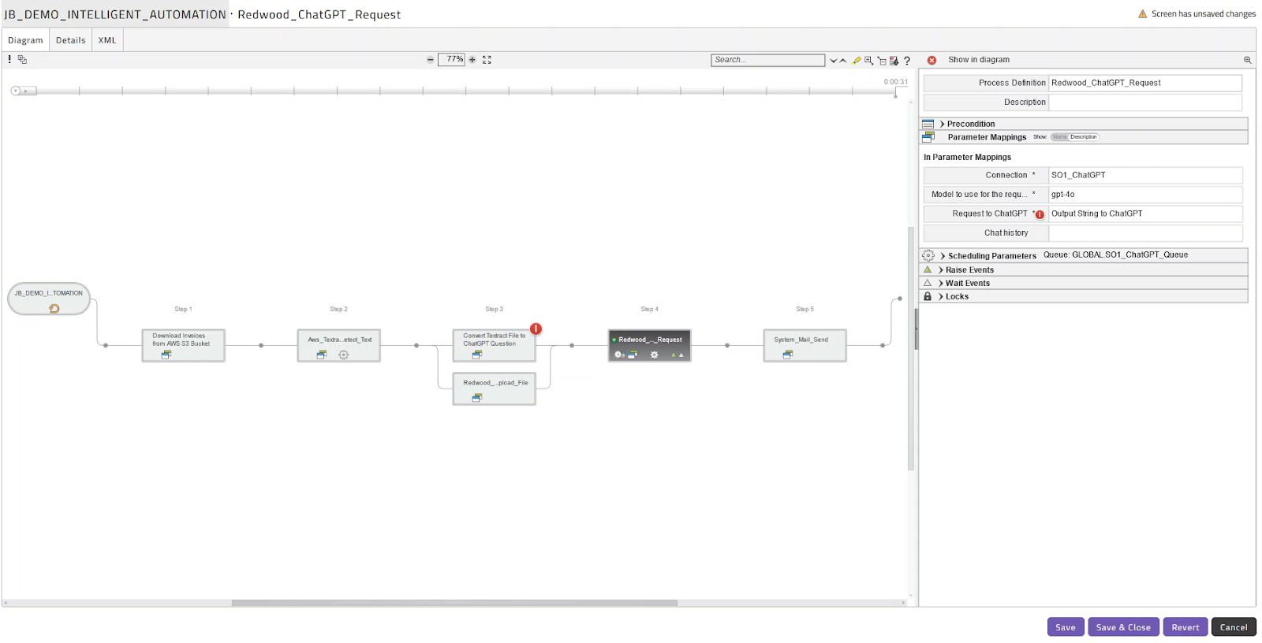This screenshot has height=643, width=1262.
Task: Click the help question mark icon
Action: [907, 61]
